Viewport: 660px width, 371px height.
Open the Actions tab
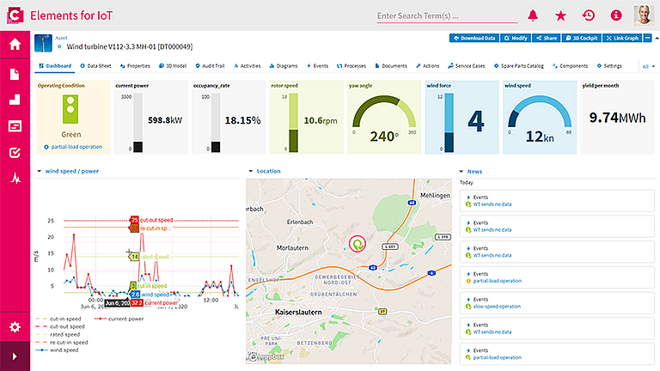[428, 66]
